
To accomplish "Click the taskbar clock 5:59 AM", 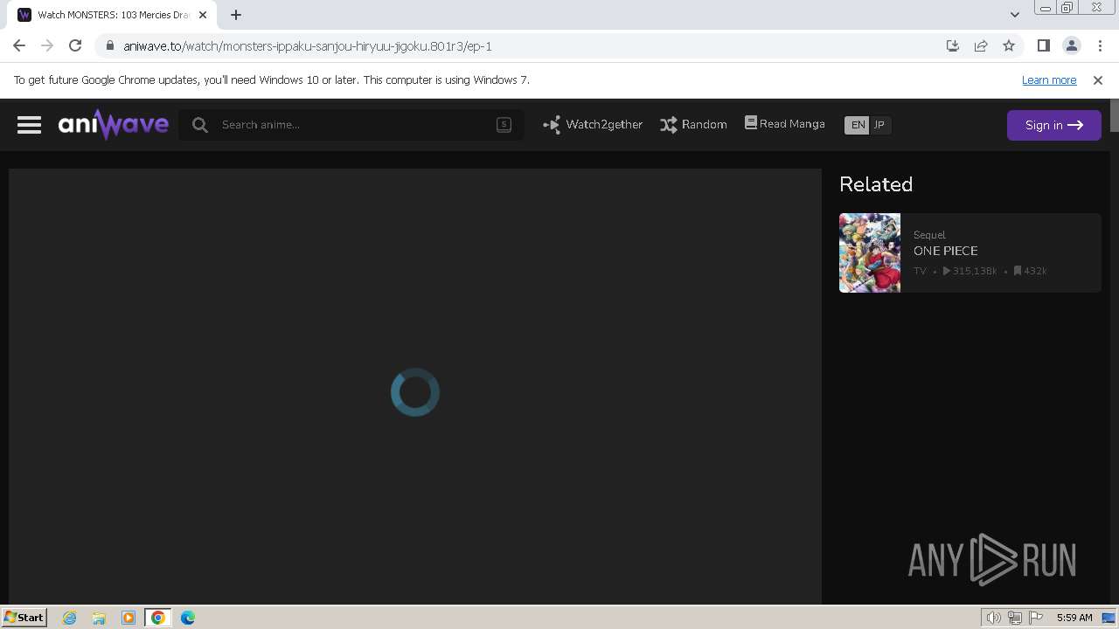I will pos(1074,618).
